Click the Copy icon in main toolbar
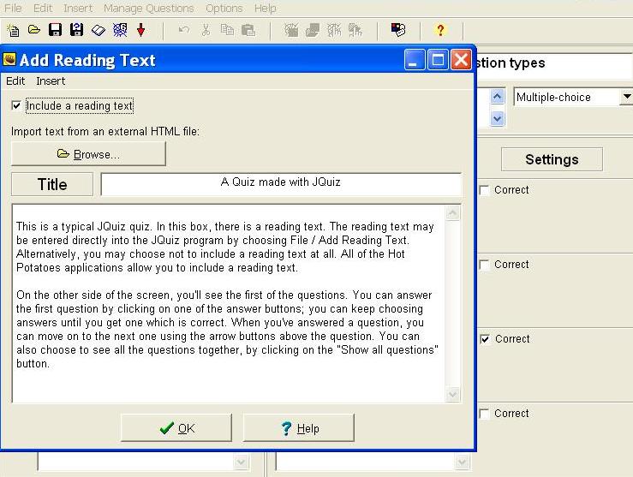 [227, 30]
